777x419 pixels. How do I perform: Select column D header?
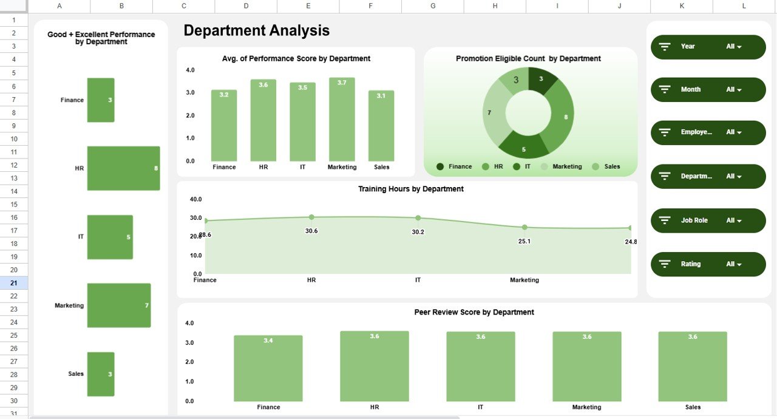(x=246, y=6)
